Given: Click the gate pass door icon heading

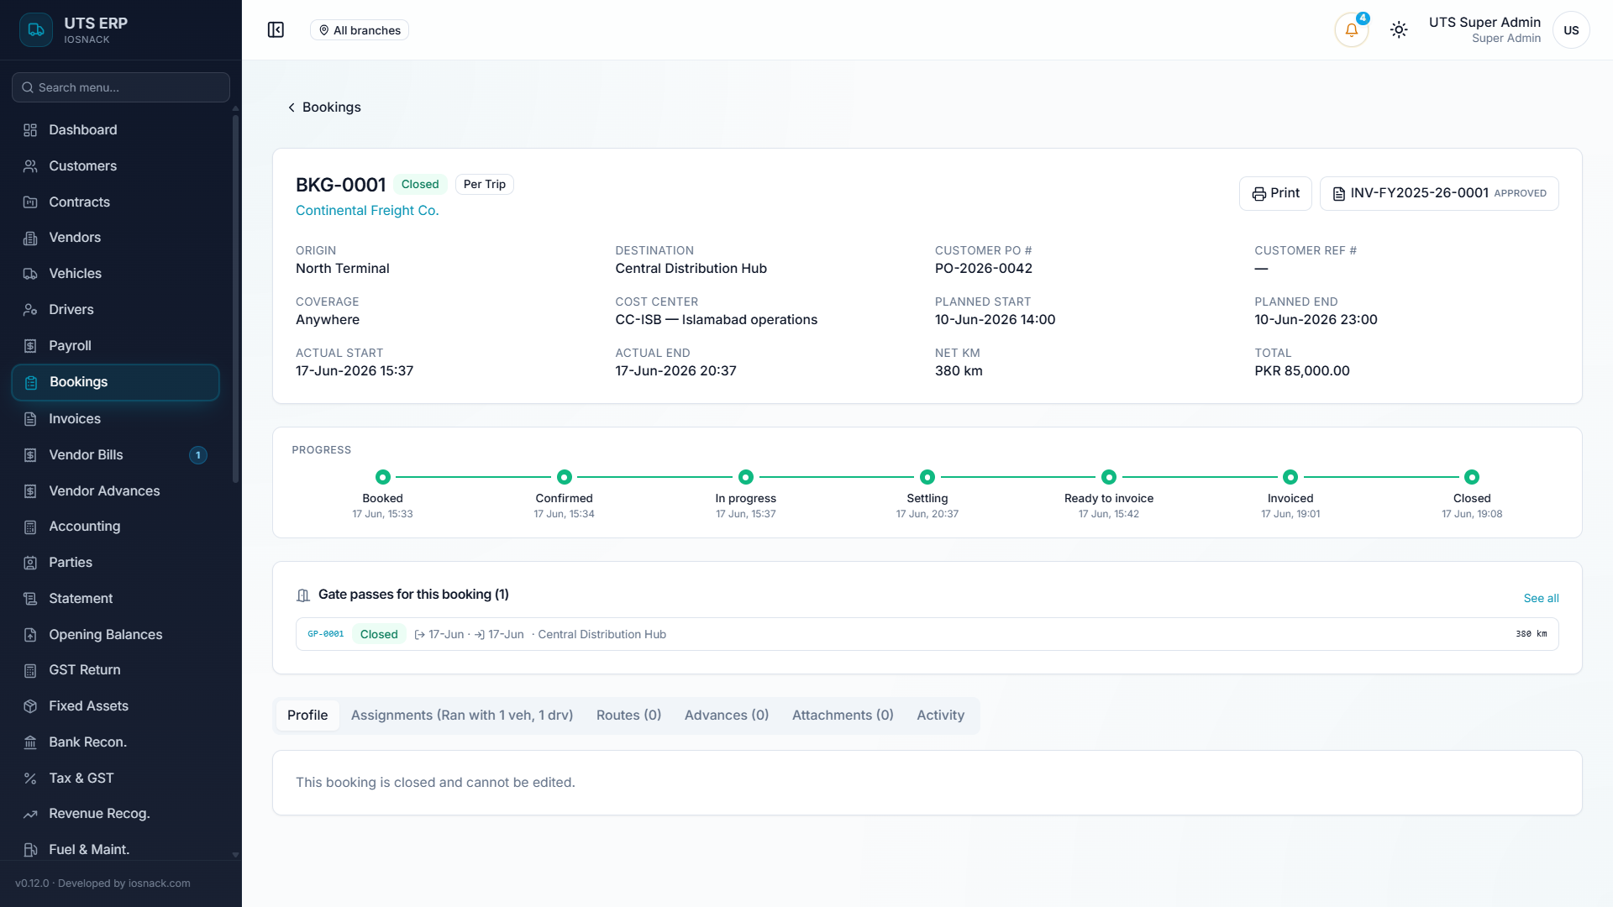Looking at the screenshot, I should point(303,595).
